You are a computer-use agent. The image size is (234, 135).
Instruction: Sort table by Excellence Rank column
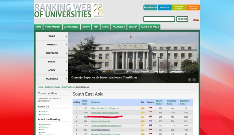coord(185,102)
